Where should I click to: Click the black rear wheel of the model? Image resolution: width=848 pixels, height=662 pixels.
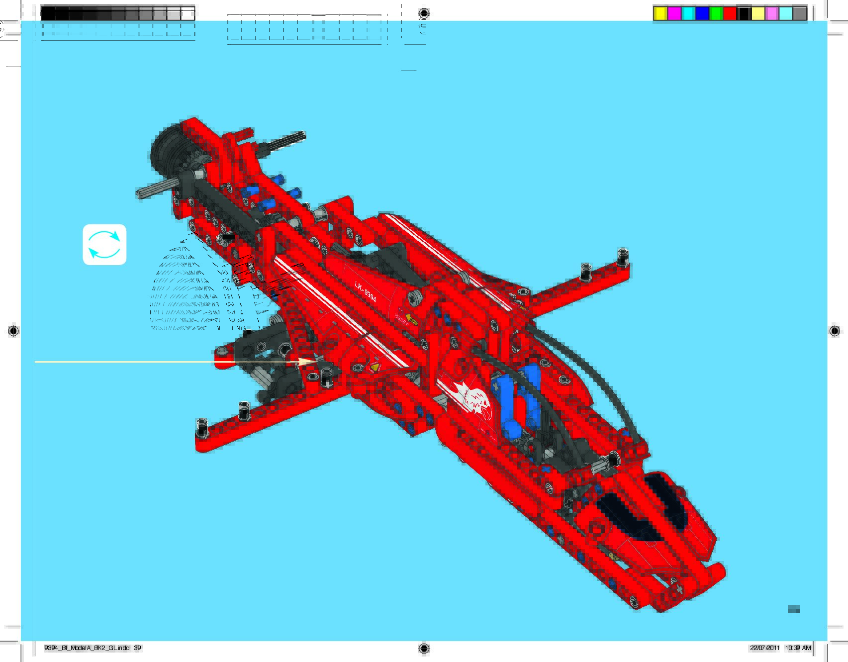tap(167, 148)
